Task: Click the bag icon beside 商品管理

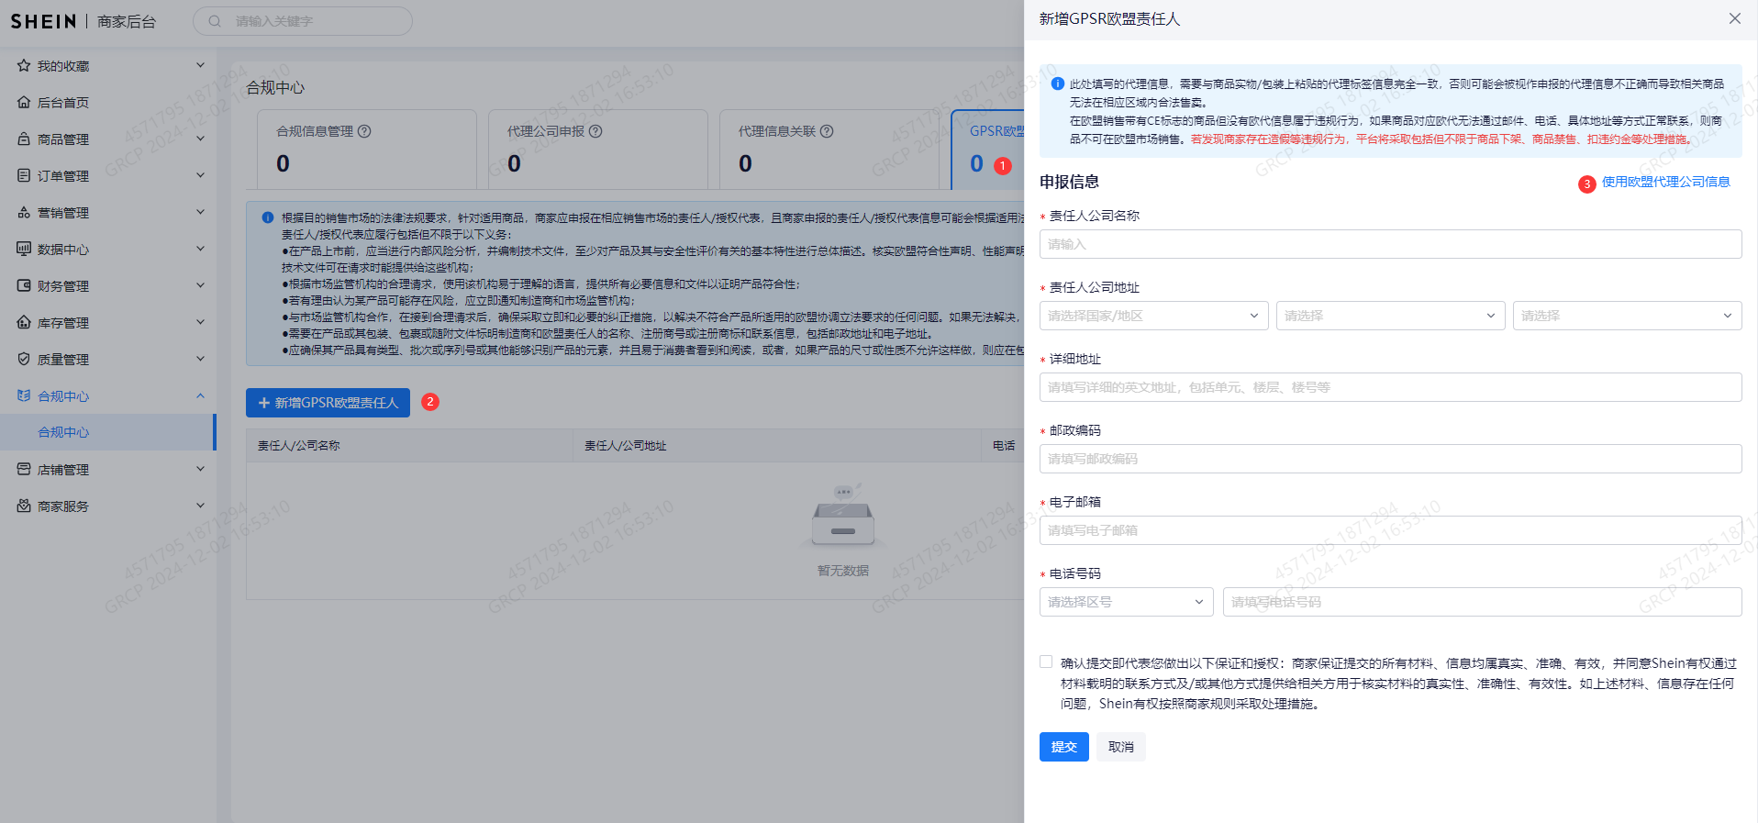Action: coord(24,139)
